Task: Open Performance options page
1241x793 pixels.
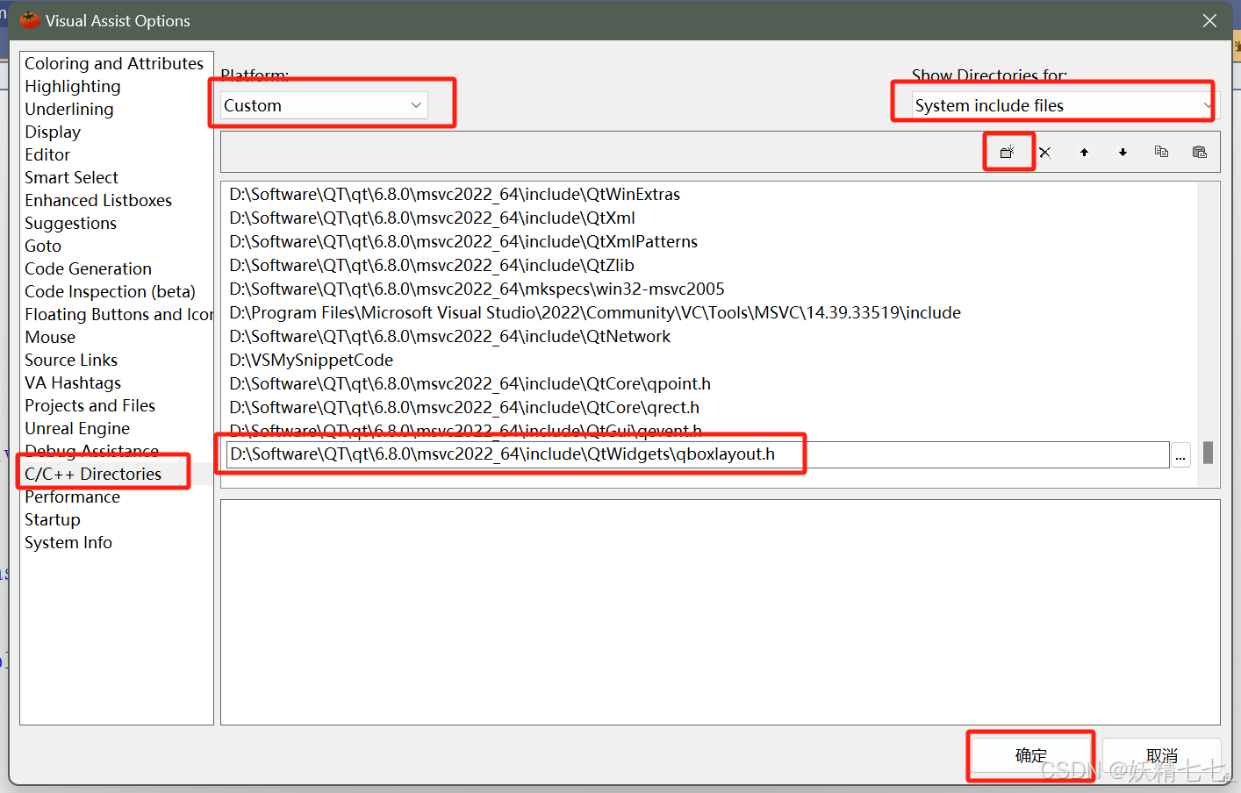Action: pyautogui.click(x=72, y=497)
